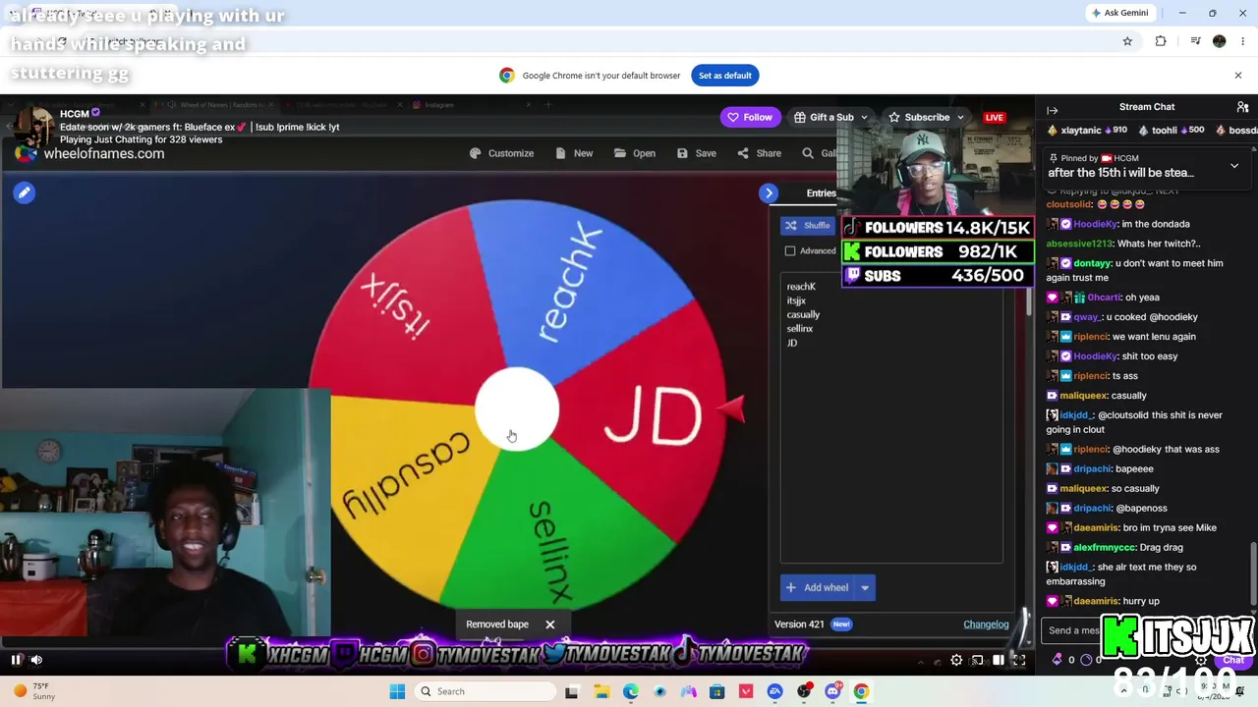Open Google Chrome from the taskbar
This screenshot has width=1258, height=707.
point(861,691)
